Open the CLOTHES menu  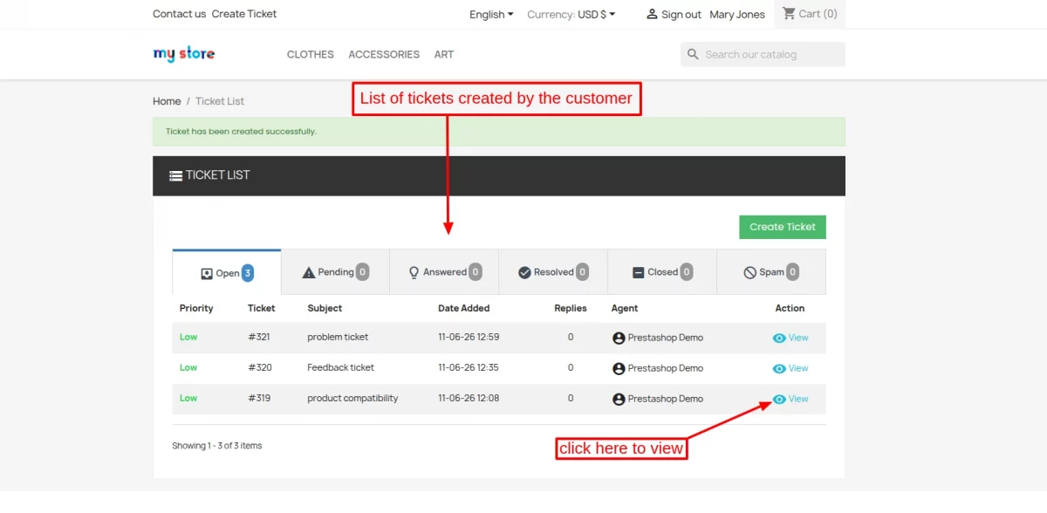[x=311, y=54]
